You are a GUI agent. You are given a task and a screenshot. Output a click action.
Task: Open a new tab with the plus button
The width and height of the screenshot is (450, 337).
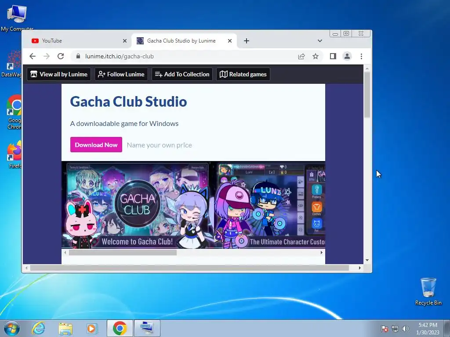246,41
